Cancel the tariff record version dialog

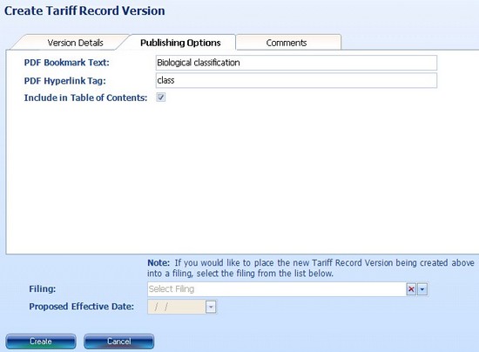(x=118, y=342)
